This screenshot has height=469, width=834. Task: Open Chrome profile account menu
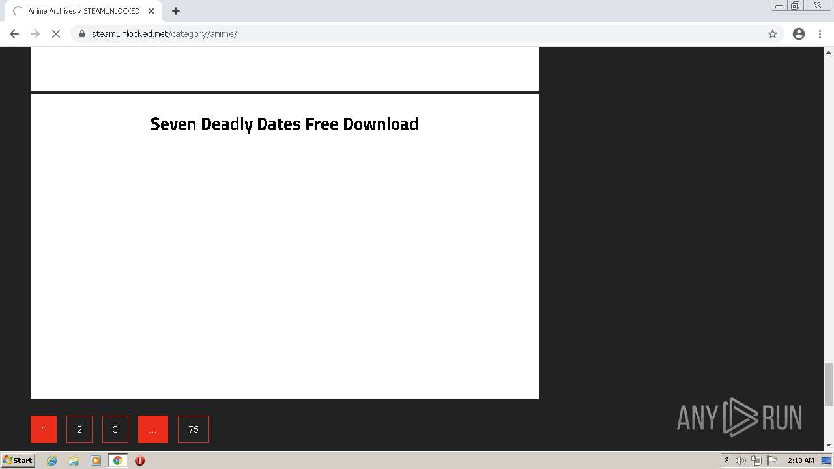point(799,34)
